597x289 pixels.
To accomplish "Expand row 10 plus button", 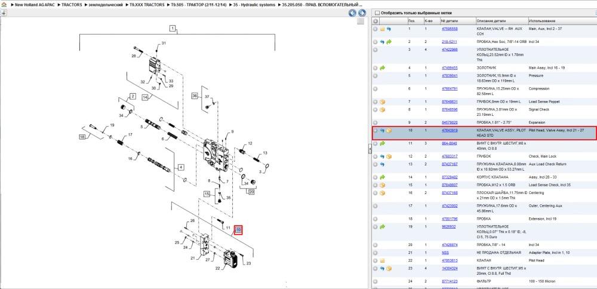I will [x=375, y=131].
